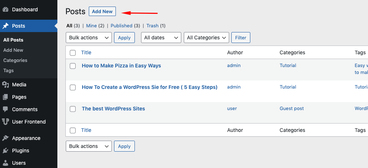Screen dimensions: 368x168
Task: Filter posts by Published
Action: click(122, 26)
